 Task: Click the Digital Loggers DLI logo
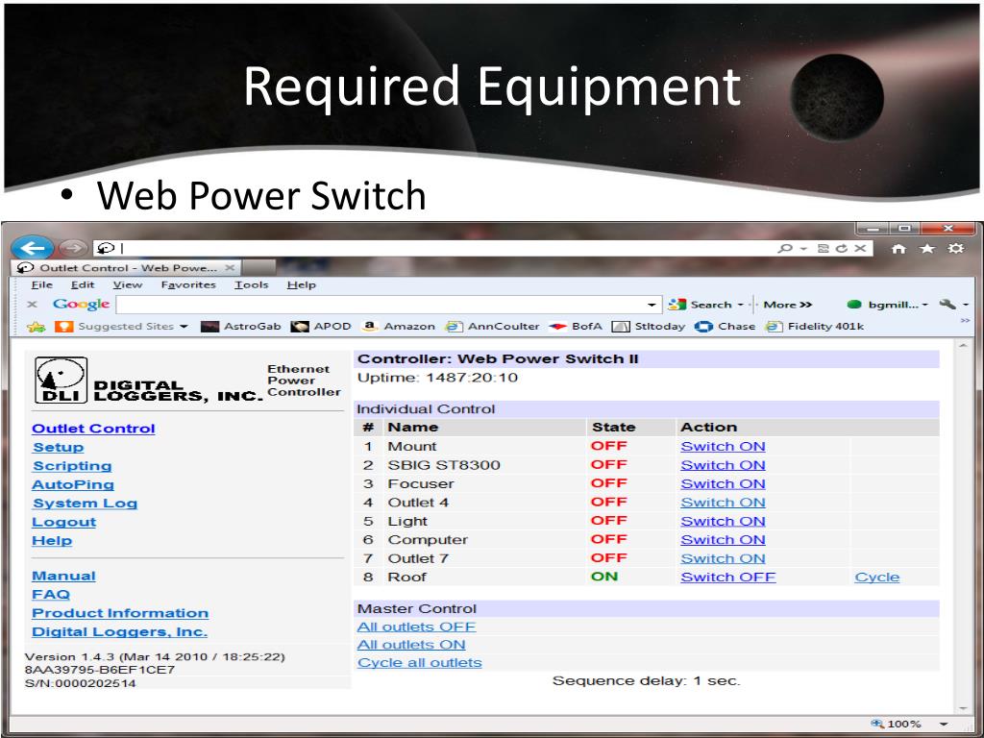point(61,380)
